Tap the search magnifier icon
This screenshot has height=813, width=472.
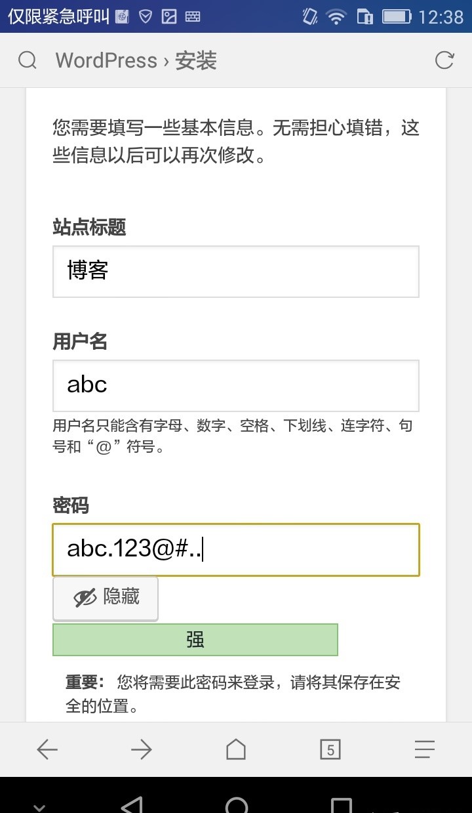(28, 60)
